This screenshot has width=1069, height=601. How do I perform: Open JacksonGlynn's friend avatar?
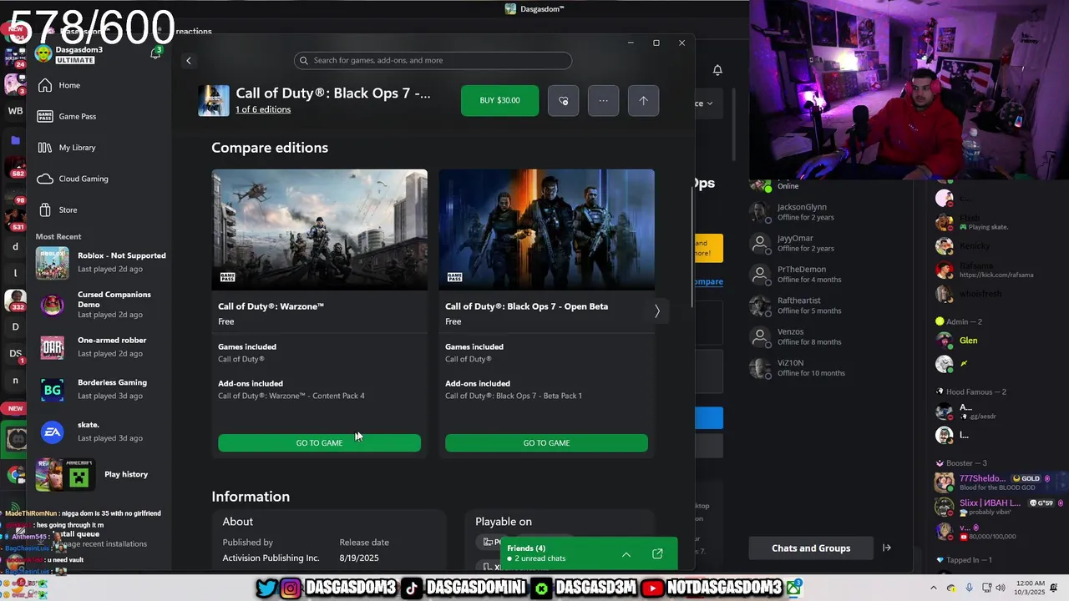coord(760,212)
